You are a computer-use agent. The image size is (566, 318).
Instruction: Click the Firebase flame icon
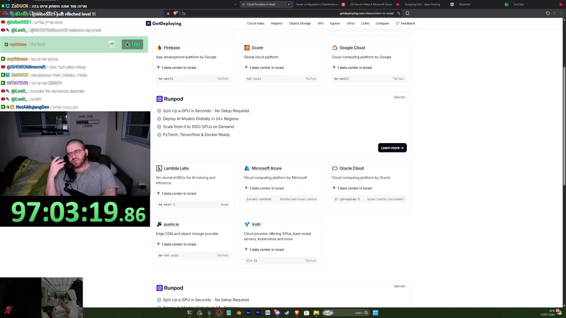tap(159, 48)
